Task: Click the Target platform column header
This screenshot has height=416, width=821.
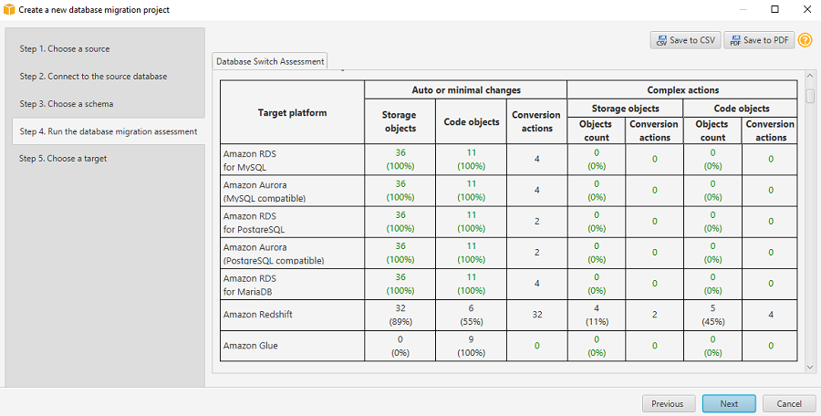Action: [292, 112]
